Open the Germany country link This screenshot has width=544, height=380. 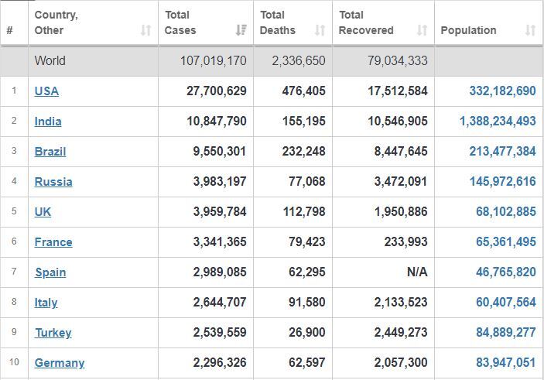[60, 363]
